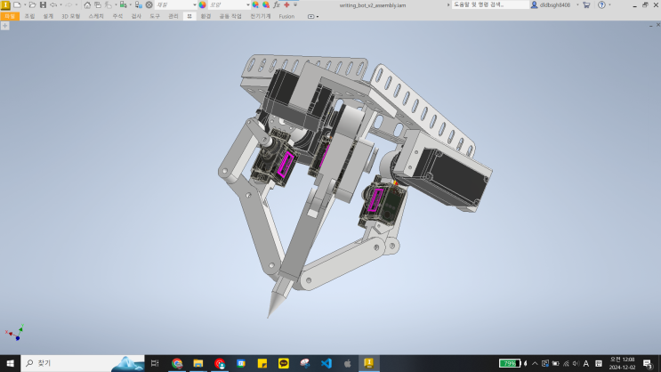Click the volume speaker tray icon

(x=576, y=363)
